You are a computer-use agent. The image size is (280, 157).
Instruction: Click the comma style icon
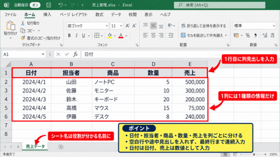[x=255, y=35]
